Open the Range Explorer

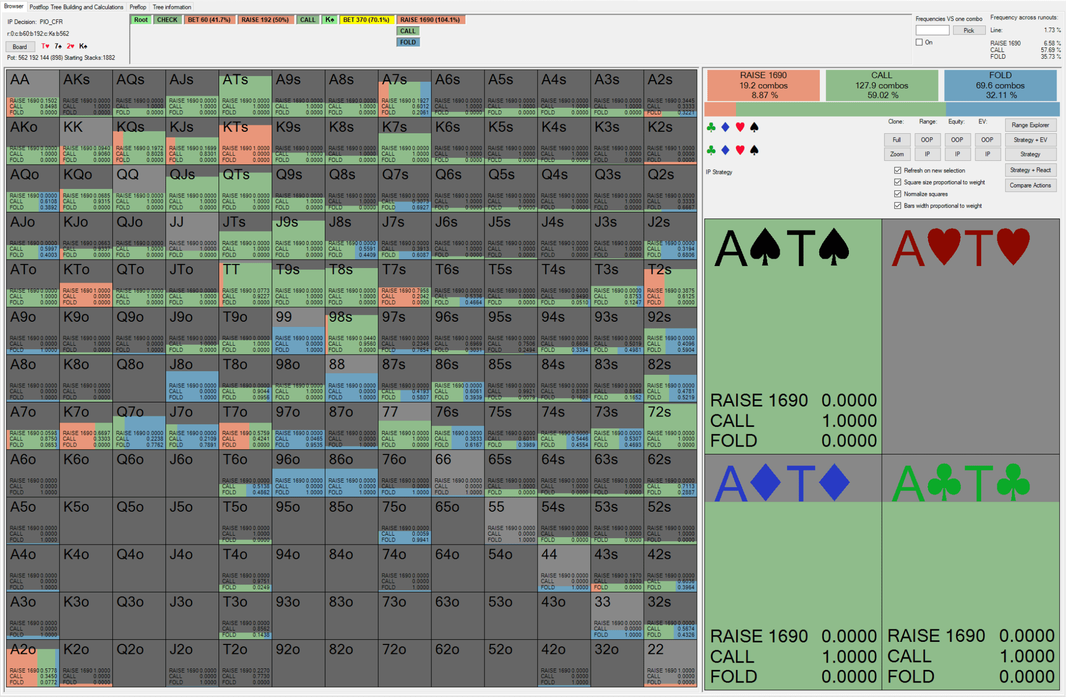pos(1030,125)
